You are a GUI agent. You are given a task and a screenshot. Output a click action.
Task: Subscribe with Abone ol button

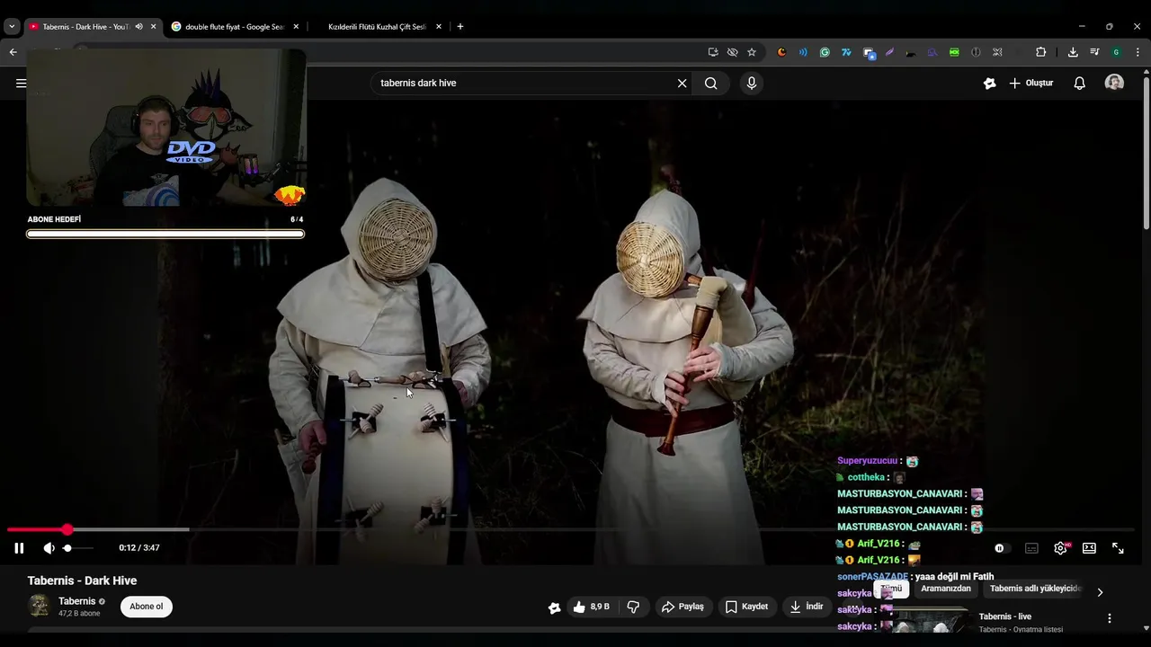tap(147, 607)
